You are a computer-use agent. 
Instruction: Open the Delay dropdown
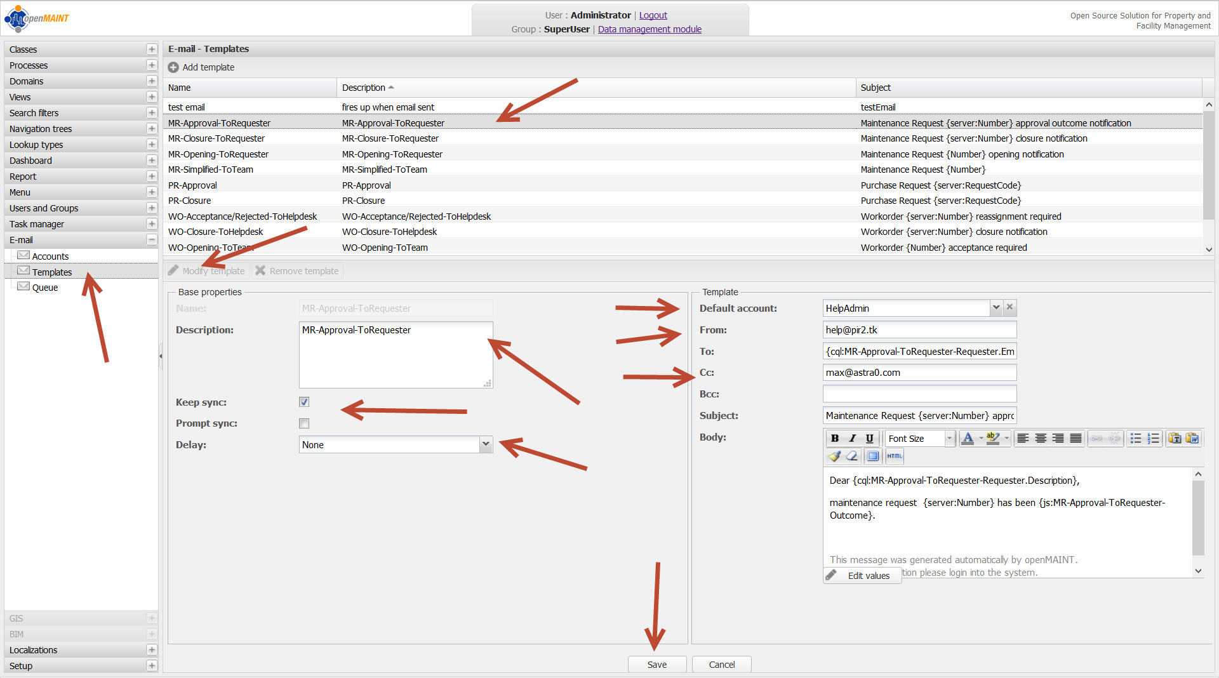[x=486, y=444]
